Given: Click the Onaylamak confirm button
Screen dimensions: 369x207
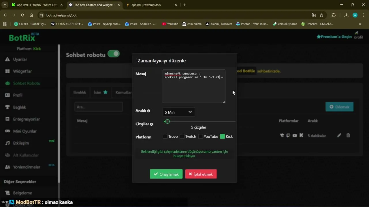Looking at the screenshot, I should (166, 174).
